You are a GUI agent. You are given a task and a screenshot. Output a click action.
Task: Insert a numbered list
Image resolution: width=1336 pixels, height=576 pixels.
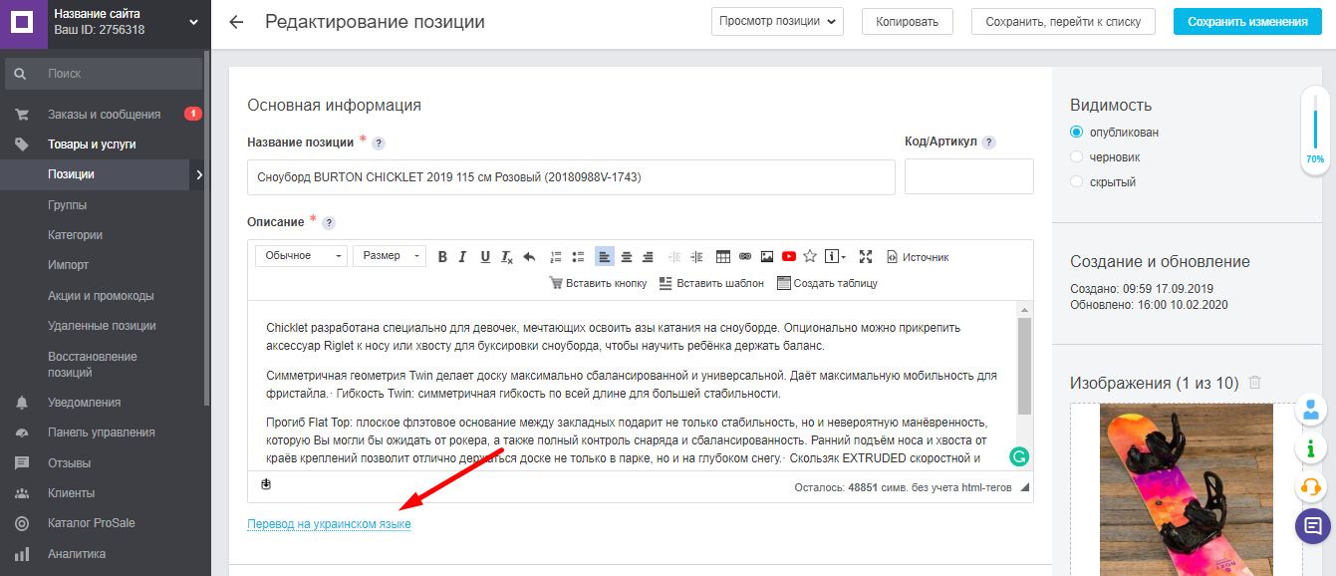tap(556, 256)
